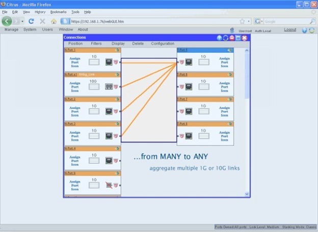Click the Logout link

[290, 30]
